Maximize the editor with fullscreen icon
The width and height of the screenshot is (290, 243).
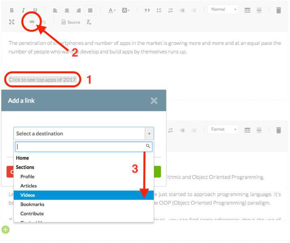pyautogui.click(x=11, y=22)
